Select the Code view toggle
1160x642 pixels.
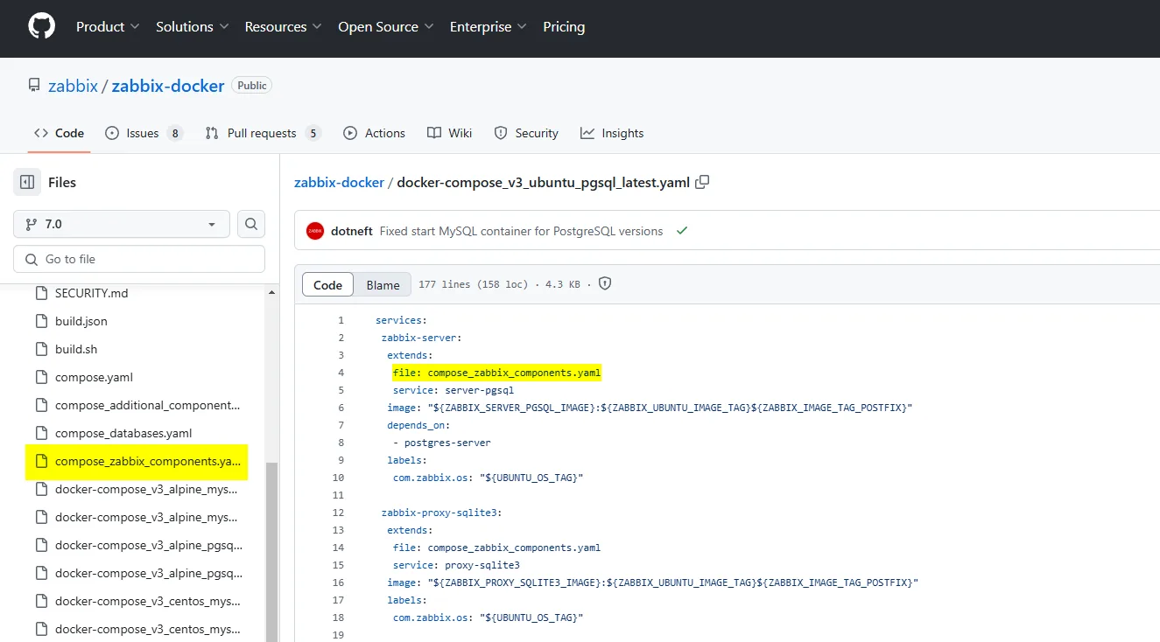pos(327,284)
